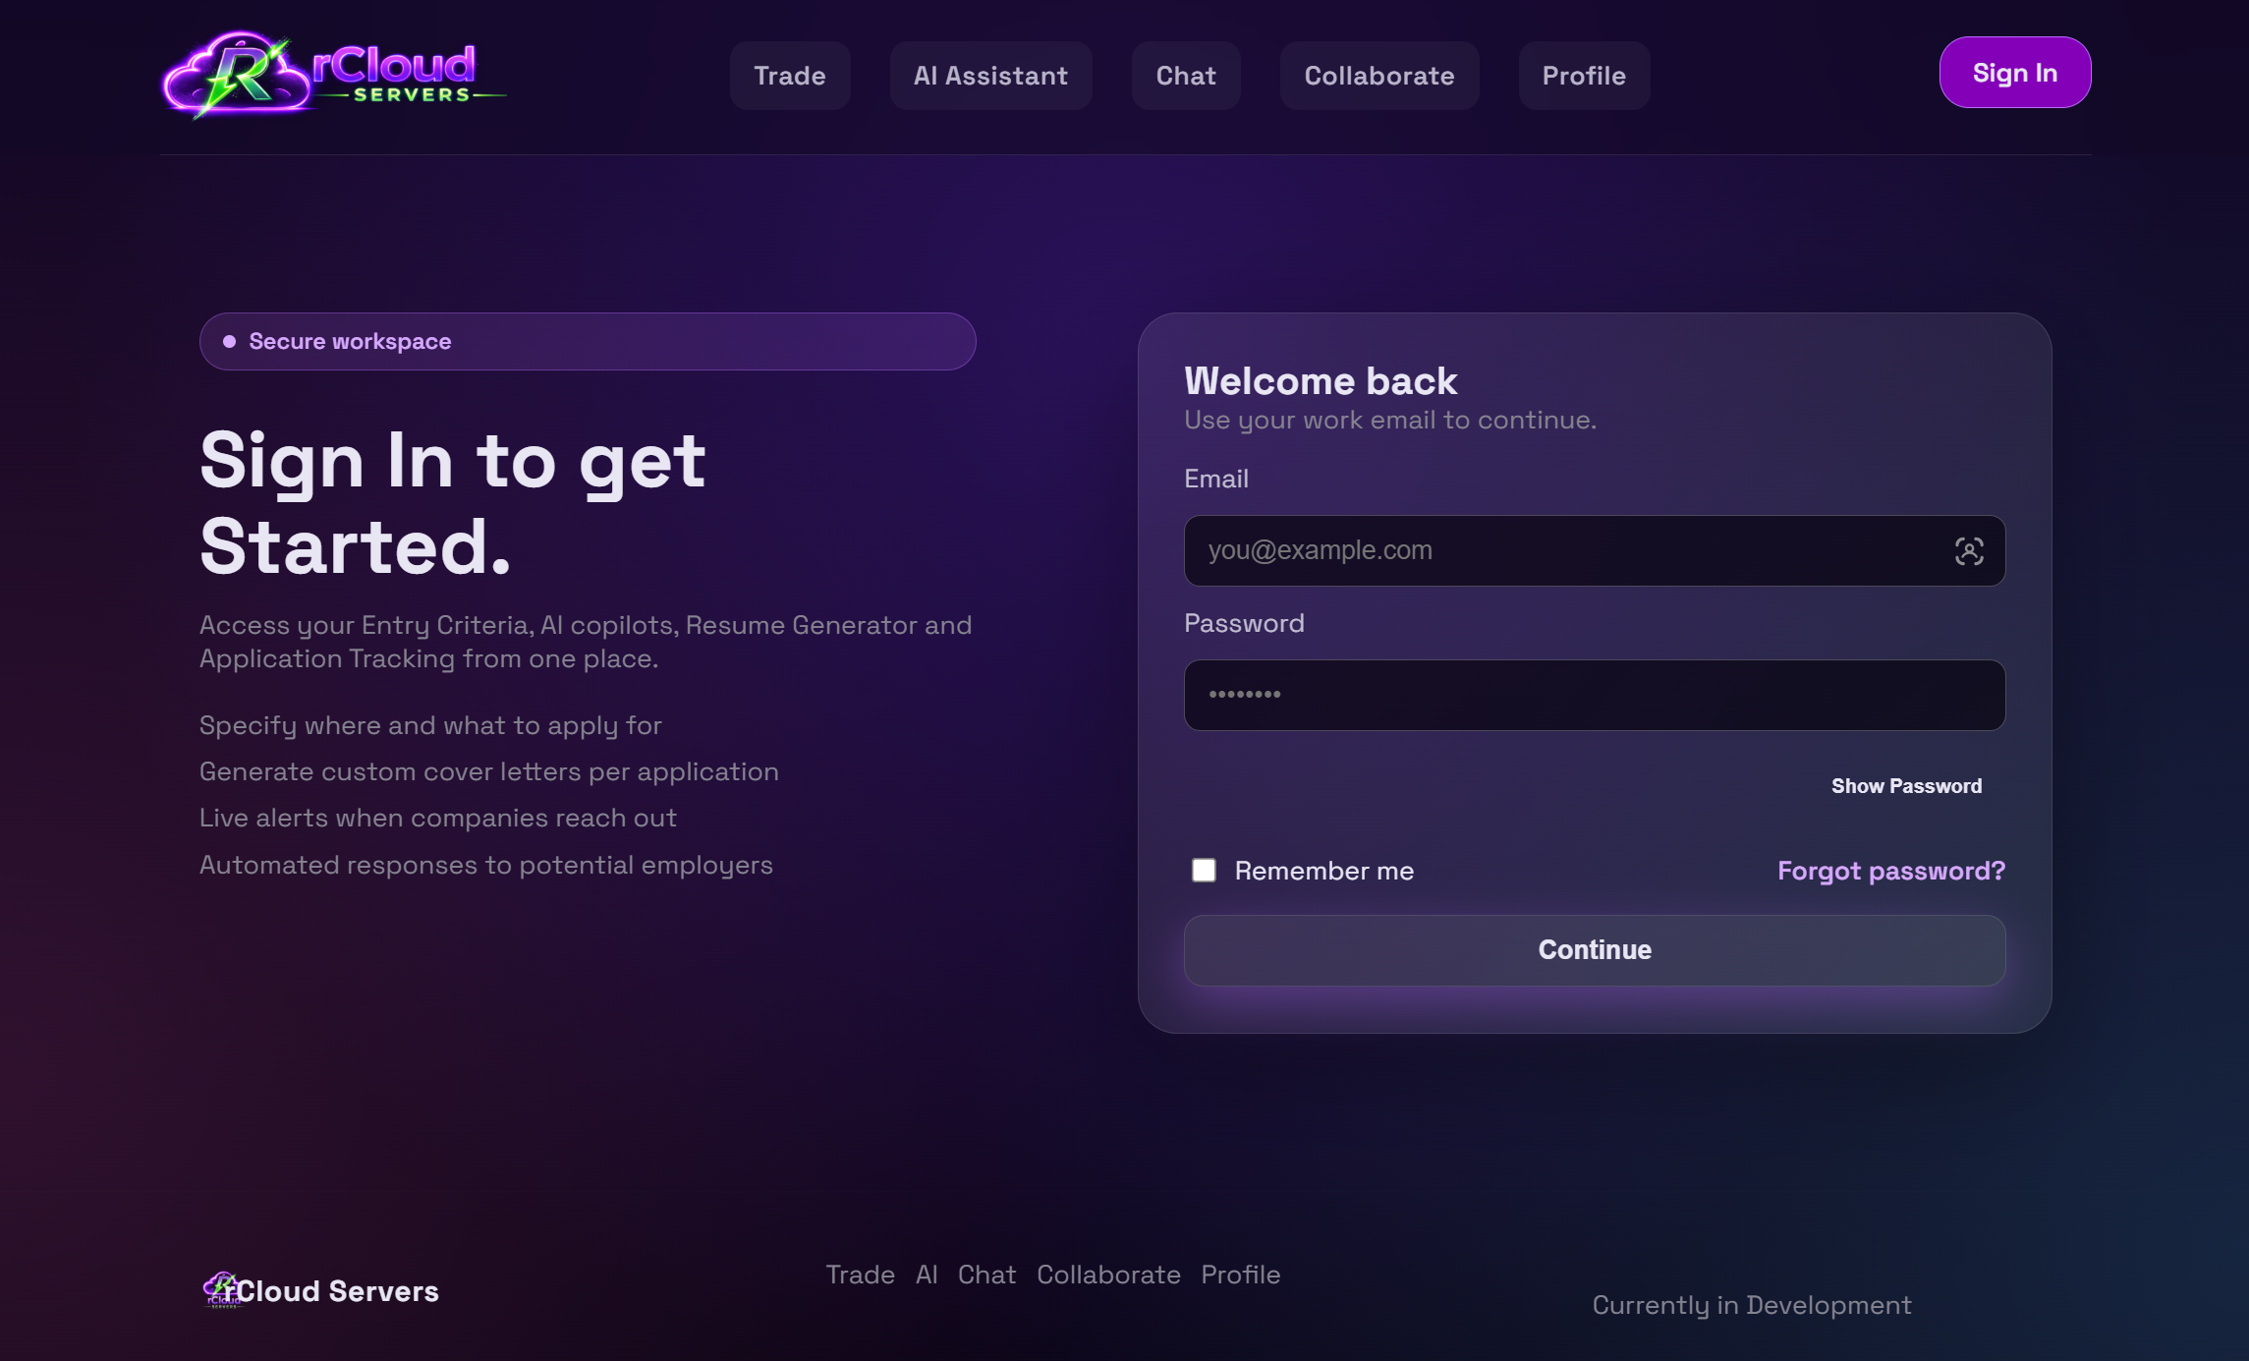Viewport: 2249px width, 1361px height.
Task: Open the Collaborate page from top navigation
Action: 1379,76
